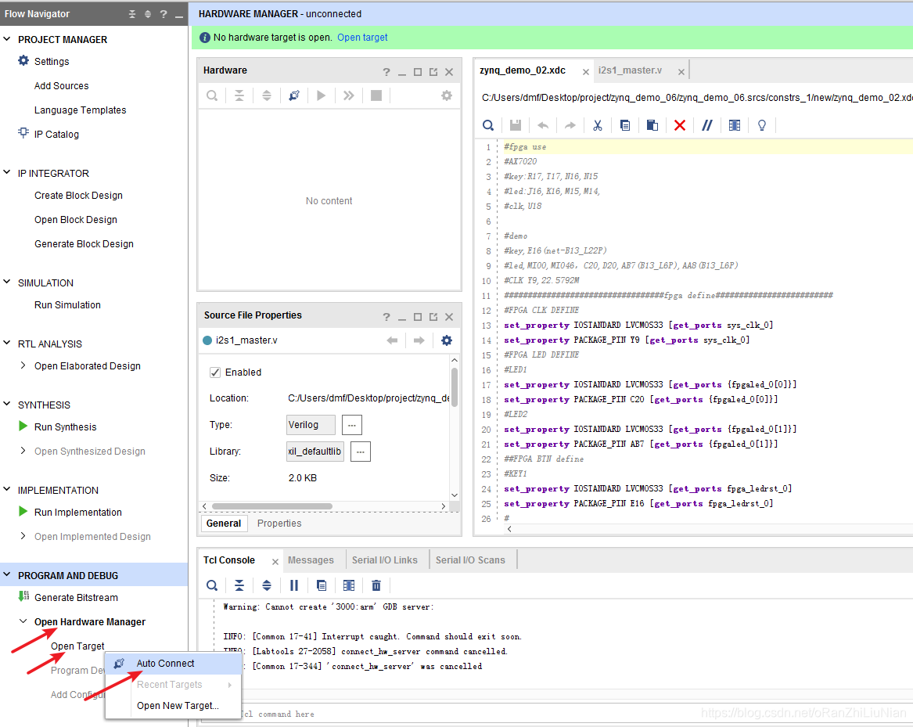Open Source File Properties gear settings
This screenshot has height=727, width=913.
[447, 340]
